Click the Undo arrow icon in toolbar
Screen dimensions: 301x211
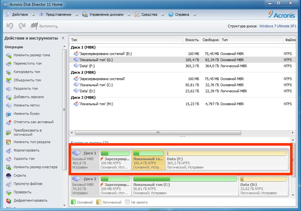(x=10, y=26)
